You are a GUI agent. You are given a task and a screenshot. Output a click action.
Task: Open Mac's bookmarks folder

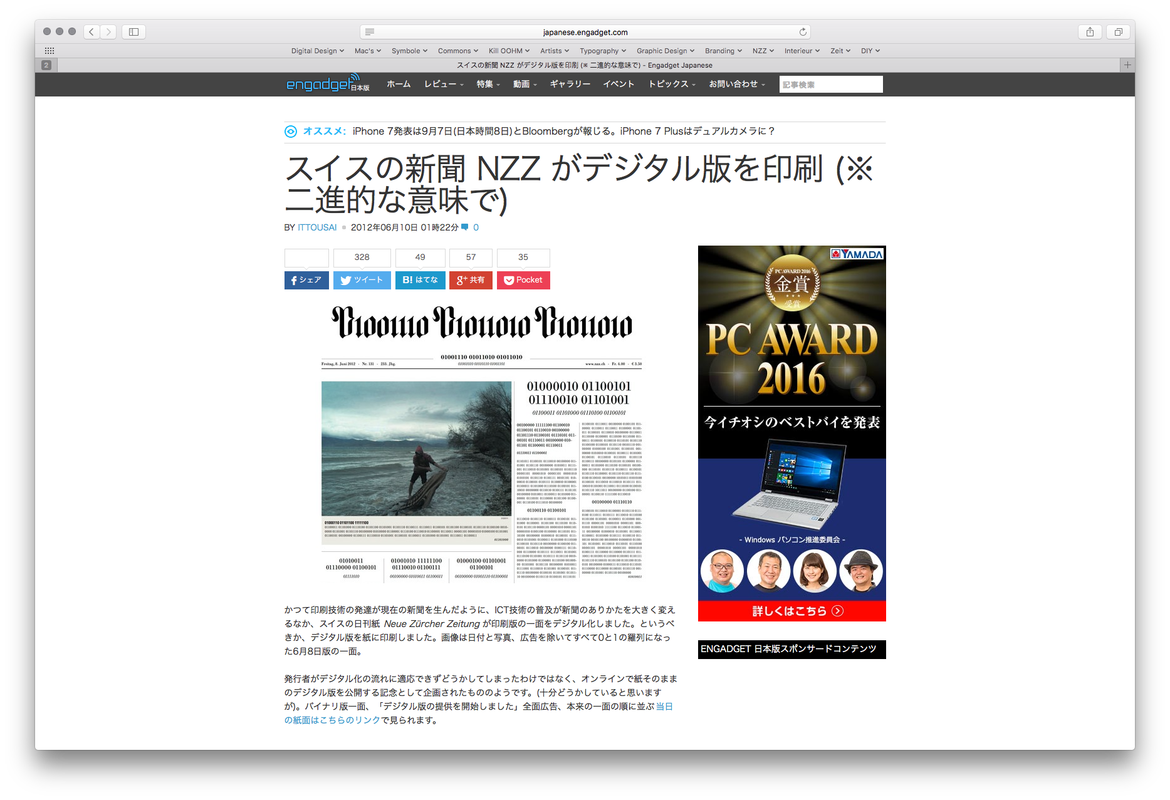tap(368, 51)
